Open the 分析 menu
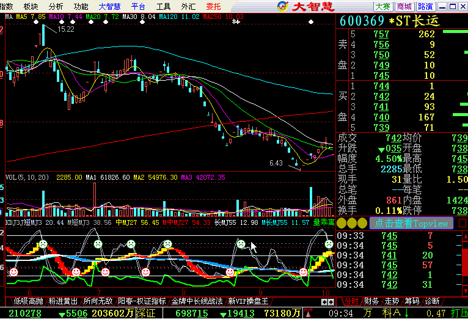Viewport: 468px width, 319px height. pos(56,6)
